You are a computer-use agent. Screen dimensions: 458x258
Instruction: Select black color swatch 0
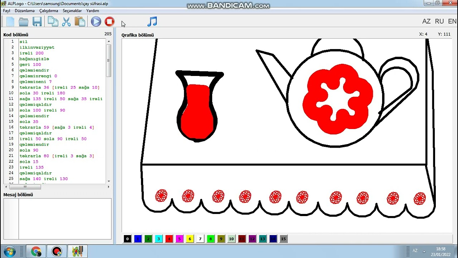127,239
